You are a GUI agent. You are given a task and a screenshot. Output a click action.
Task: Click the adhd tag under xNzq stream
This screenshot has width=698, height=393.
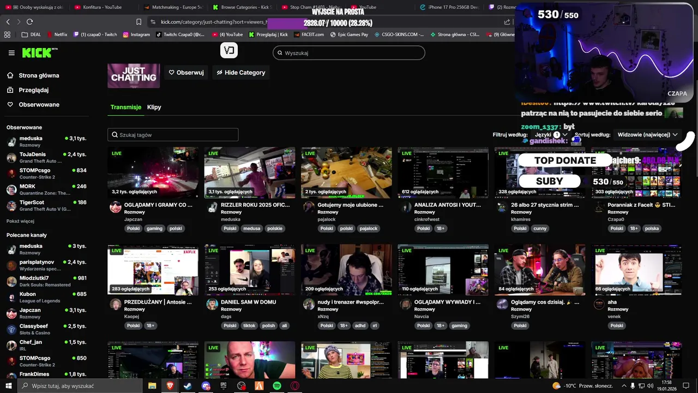pyautogui.click(x=360, y=326)
